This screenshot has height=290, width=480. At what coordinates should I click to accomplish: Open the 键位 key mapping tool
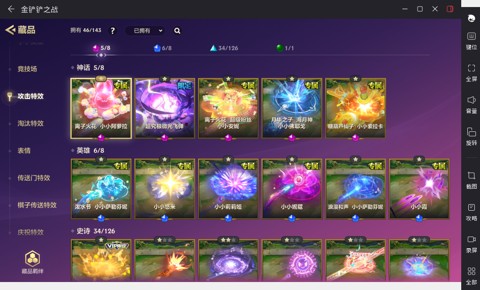coord(472,41)
